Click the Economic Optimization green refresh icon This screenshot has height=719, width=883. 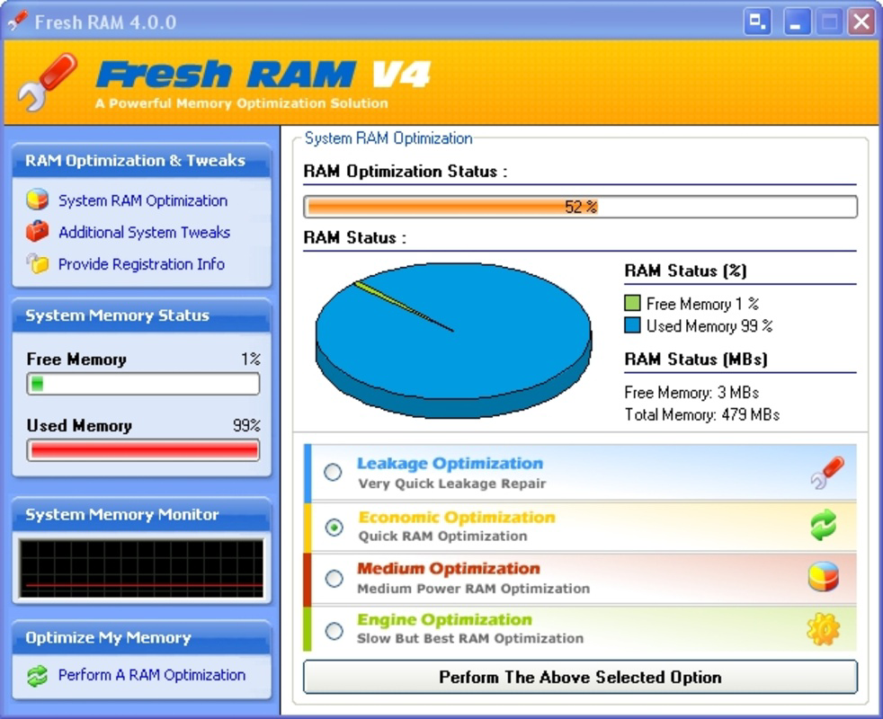[824, 525]
